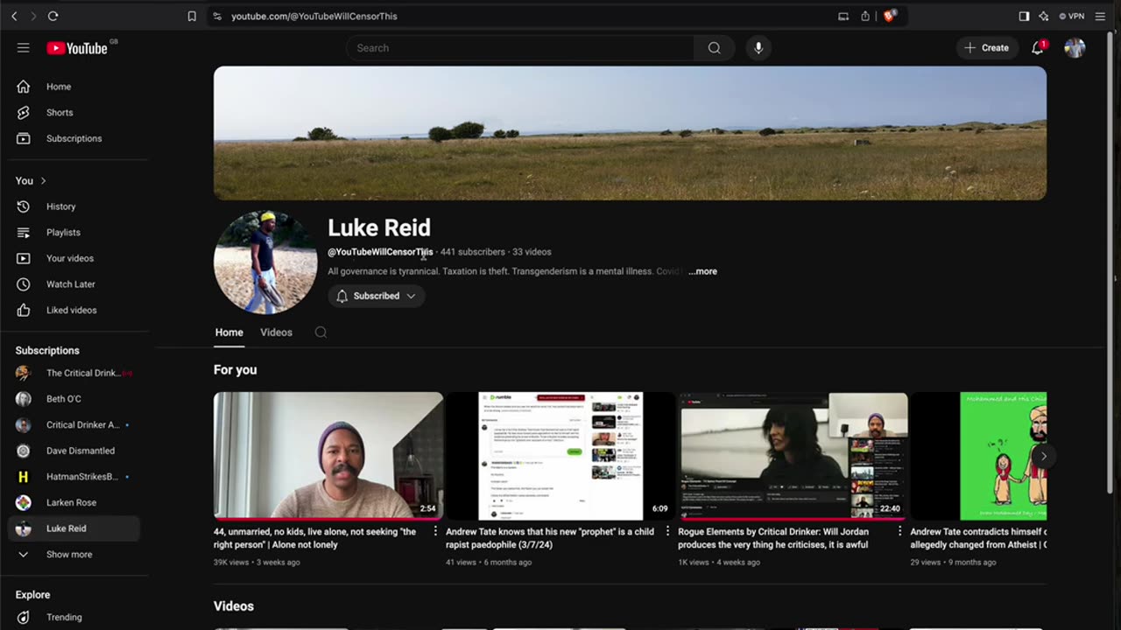Open Liked videos in sidebar
The width and height of the screenshot is (1121, 630).
tap(74, 310)
